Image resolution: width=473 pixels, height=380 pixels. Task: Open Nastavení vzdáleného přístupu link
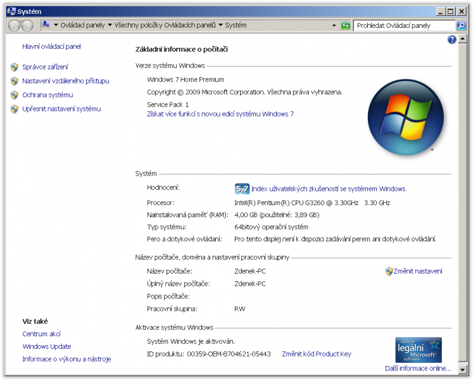point(66,81)
